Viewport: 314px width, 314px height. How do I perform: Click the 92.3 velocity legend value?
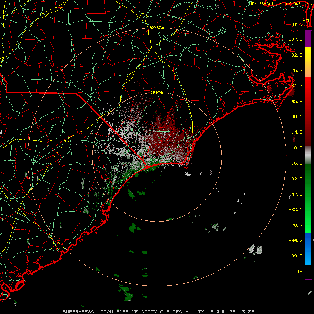[x=297, y=55]
